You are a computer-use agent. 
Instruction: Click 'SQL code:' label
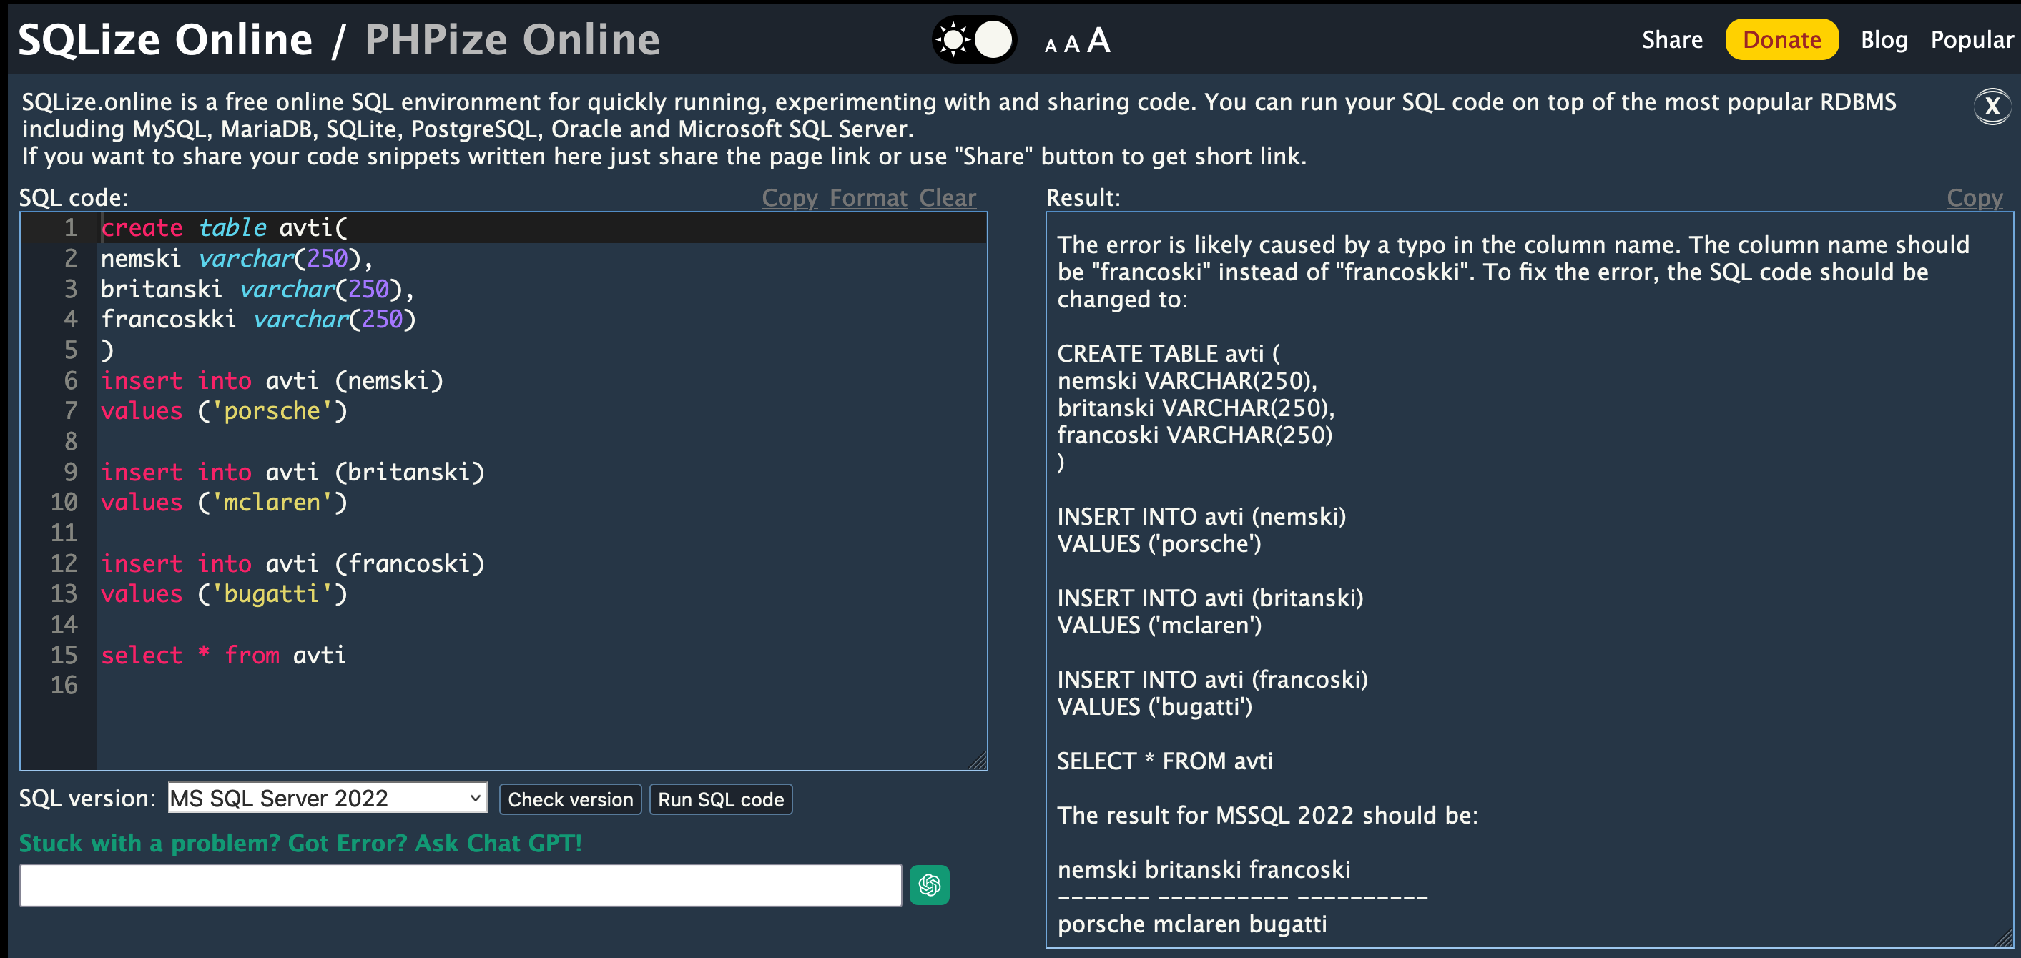point(73,198)
